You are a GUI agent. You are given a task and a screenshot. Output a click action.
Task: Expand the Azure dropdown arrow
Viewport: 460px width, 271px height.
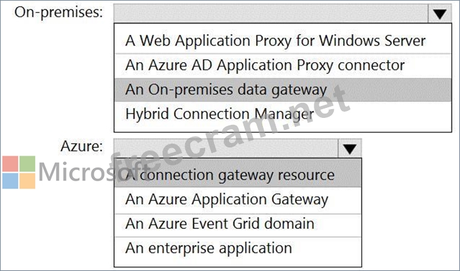click(x=350, y=149)
